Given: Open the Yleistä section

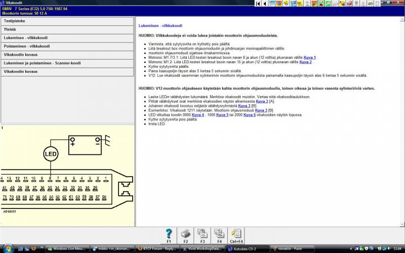Looking at the screenshot, I should point(67,29).
